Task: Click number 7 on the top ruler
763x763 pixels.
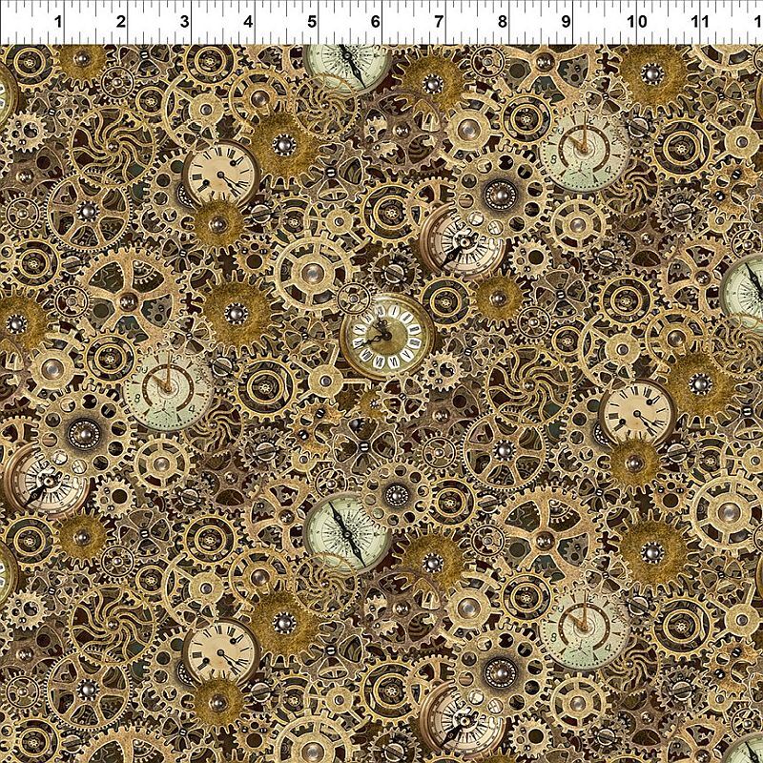Action: (439, 21)
